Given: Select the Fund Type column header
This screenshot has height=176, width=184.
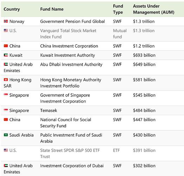Looking at the screenshot, I should tap(118, 9).
